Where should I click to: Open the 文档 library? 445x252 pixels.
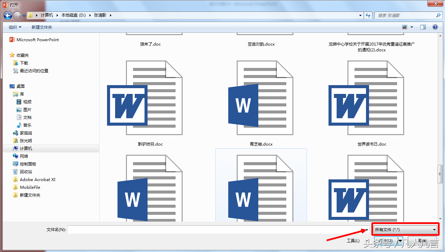(x=24, y=117)
